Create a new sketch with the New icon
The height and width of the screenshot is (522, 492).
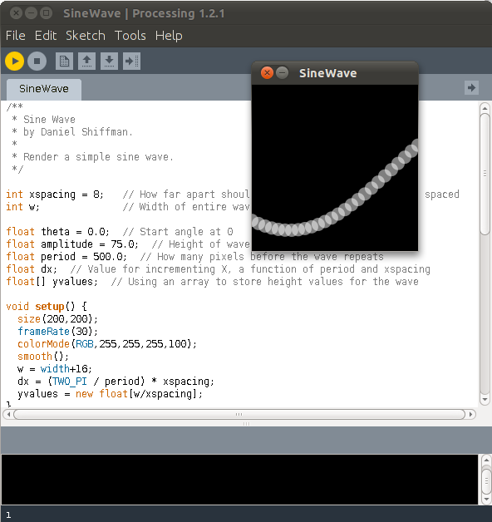[64, 62]
